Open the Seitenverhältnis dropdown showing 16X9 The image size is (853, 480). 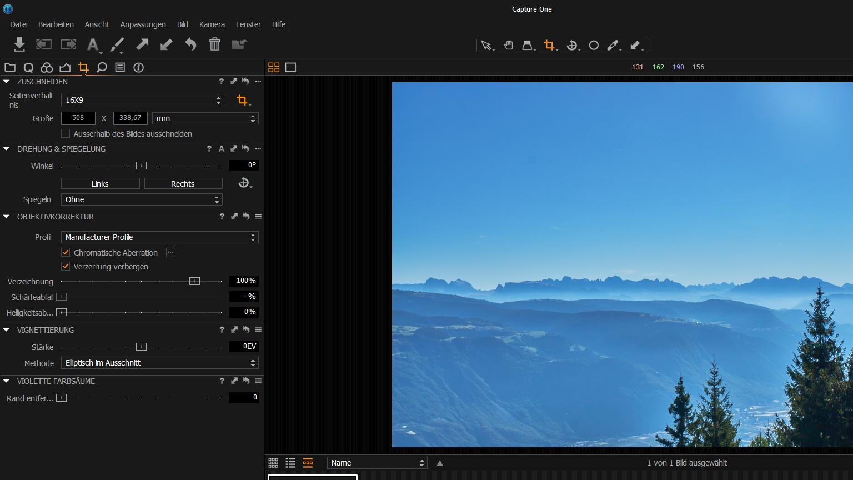(x=142, y=100)
